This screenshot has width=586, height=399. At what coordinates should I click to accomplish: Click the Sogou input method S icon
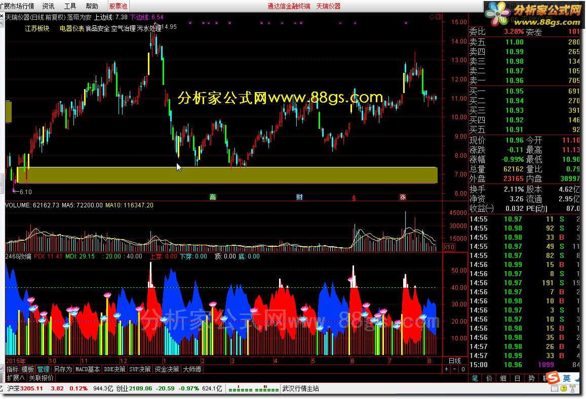click(553, 377)
